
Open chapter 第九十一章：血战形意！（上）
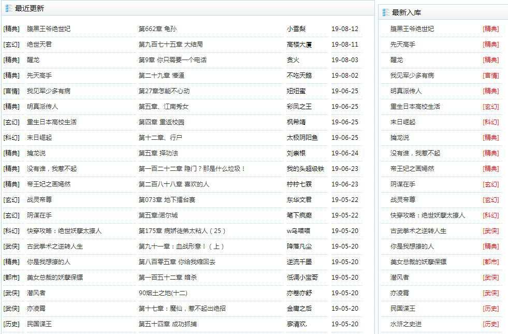tap(181, 246)
